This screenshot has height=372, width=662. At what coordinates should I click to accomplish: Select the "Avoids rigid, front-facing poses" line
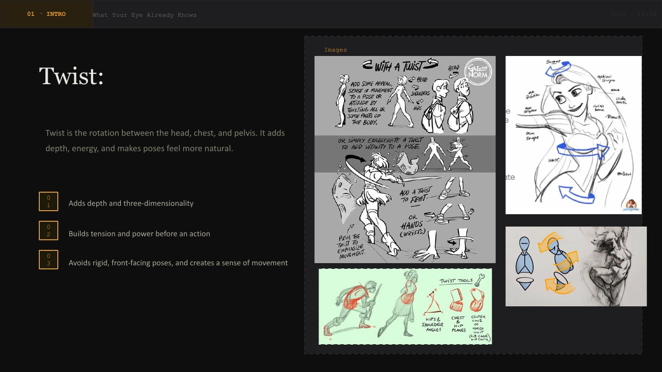[178, 263]
